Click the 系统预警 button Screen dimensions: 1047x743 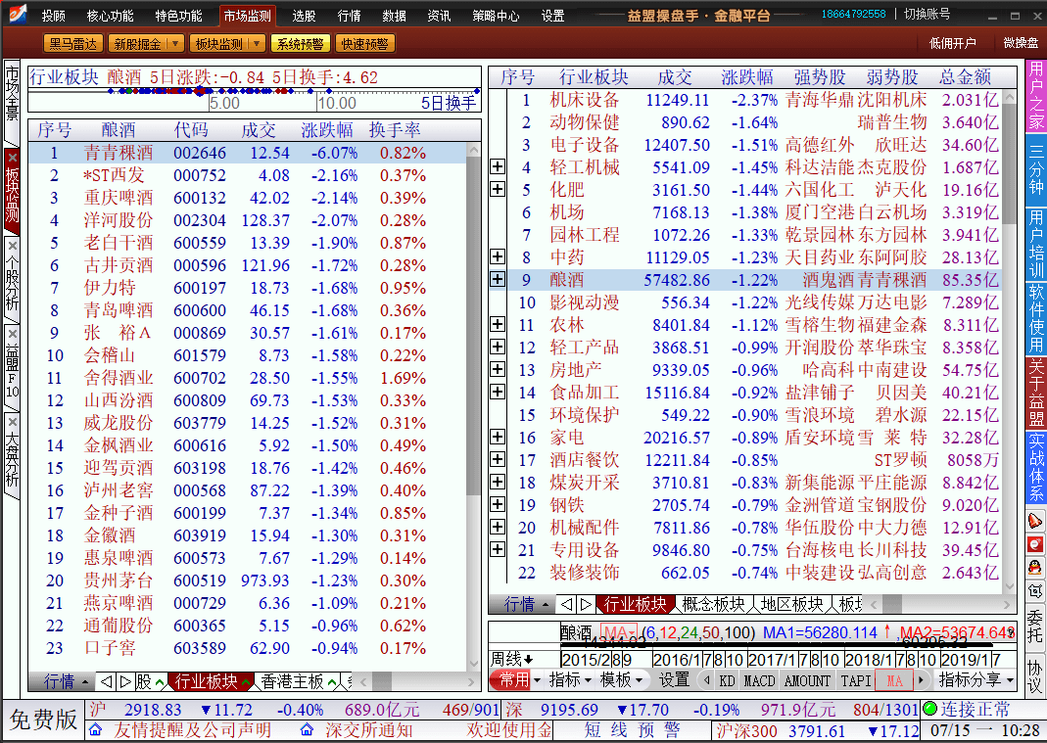point(300,44)
